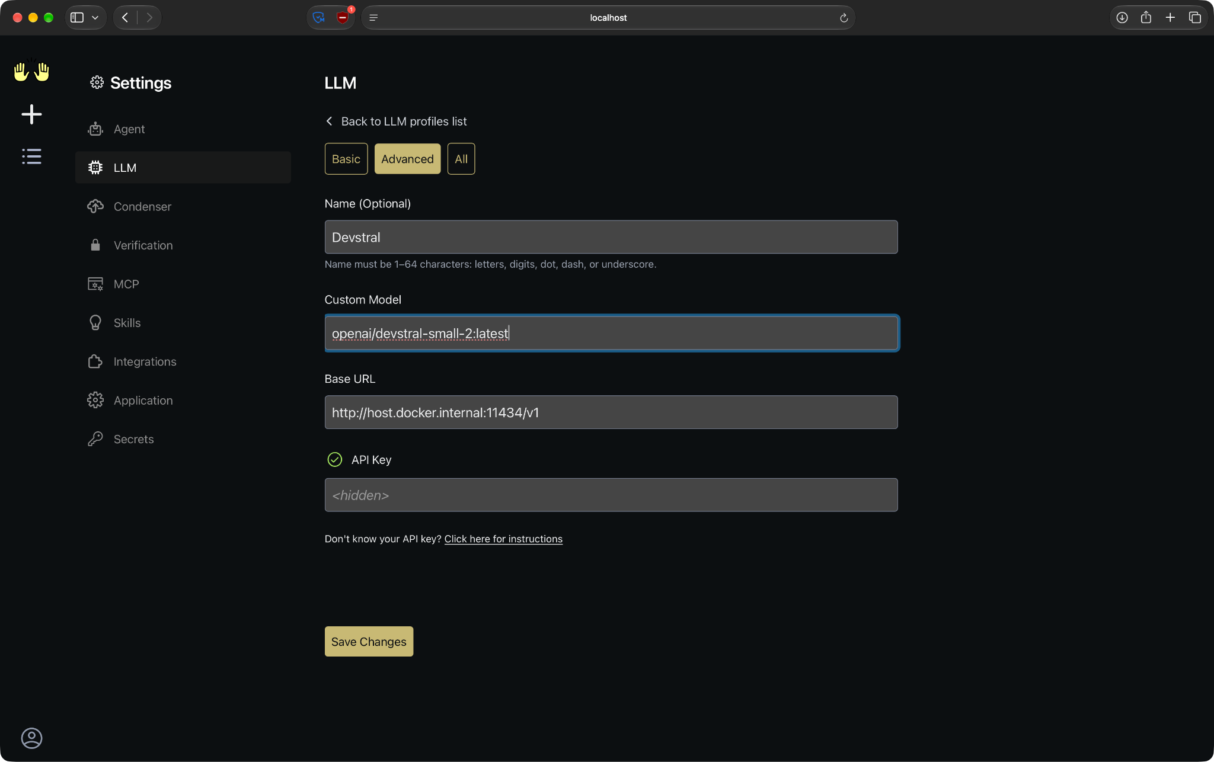The height and width of the screenshot is (762, 1214).
Task: Focus the Name (Optional) field
Action: [611, 237]
